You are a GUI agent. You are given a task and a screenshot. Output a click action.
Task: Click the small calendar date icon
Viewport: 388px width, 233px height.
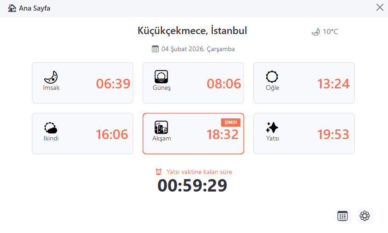tap(155, 49)
